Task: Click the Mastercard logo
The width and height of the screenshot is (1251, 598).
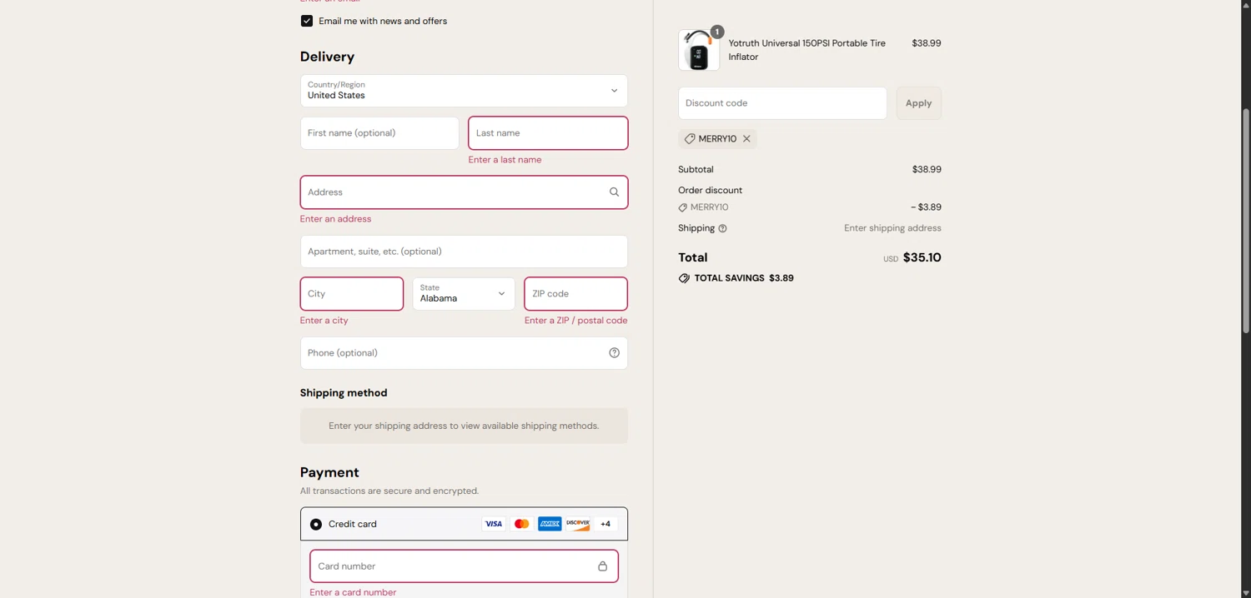Action: point(522,524)
